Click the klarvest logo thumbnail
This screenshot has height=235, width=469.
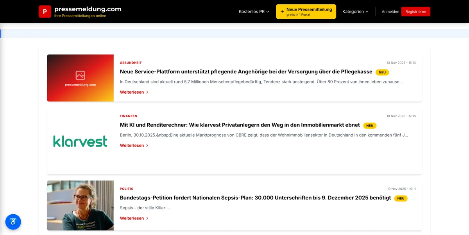coord(80,141)
